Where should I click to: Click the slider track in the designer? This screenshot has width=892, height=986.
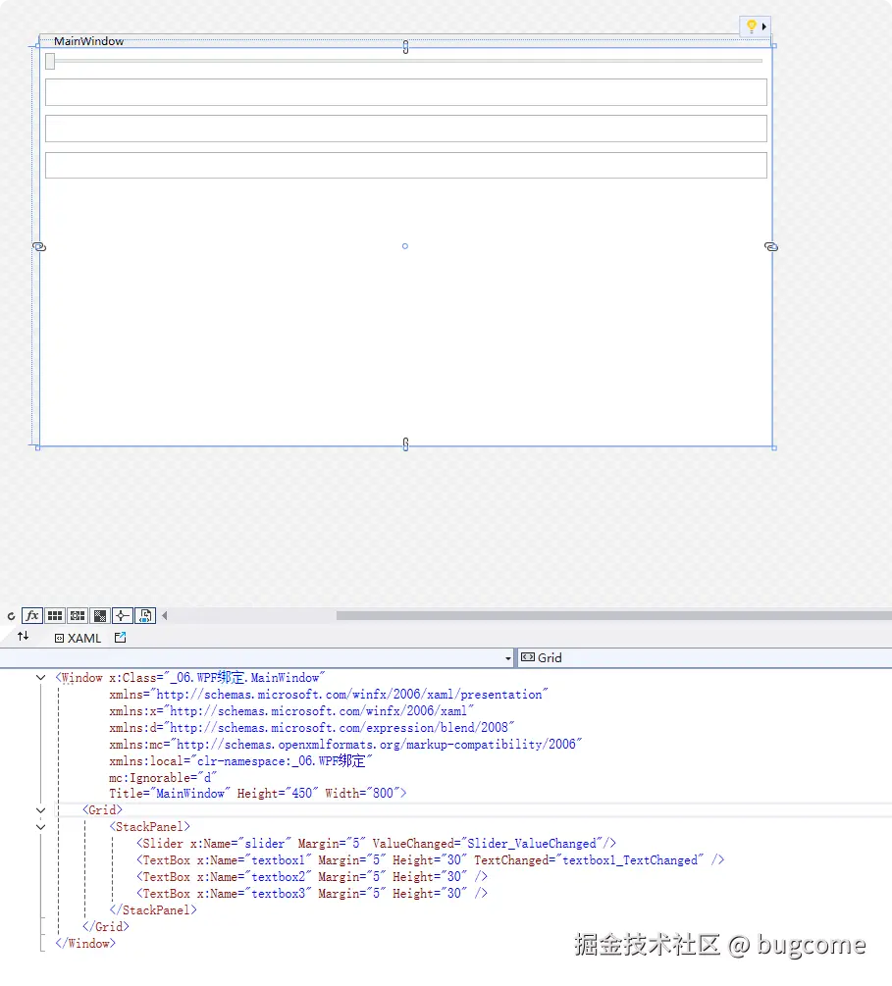[409, 61]
